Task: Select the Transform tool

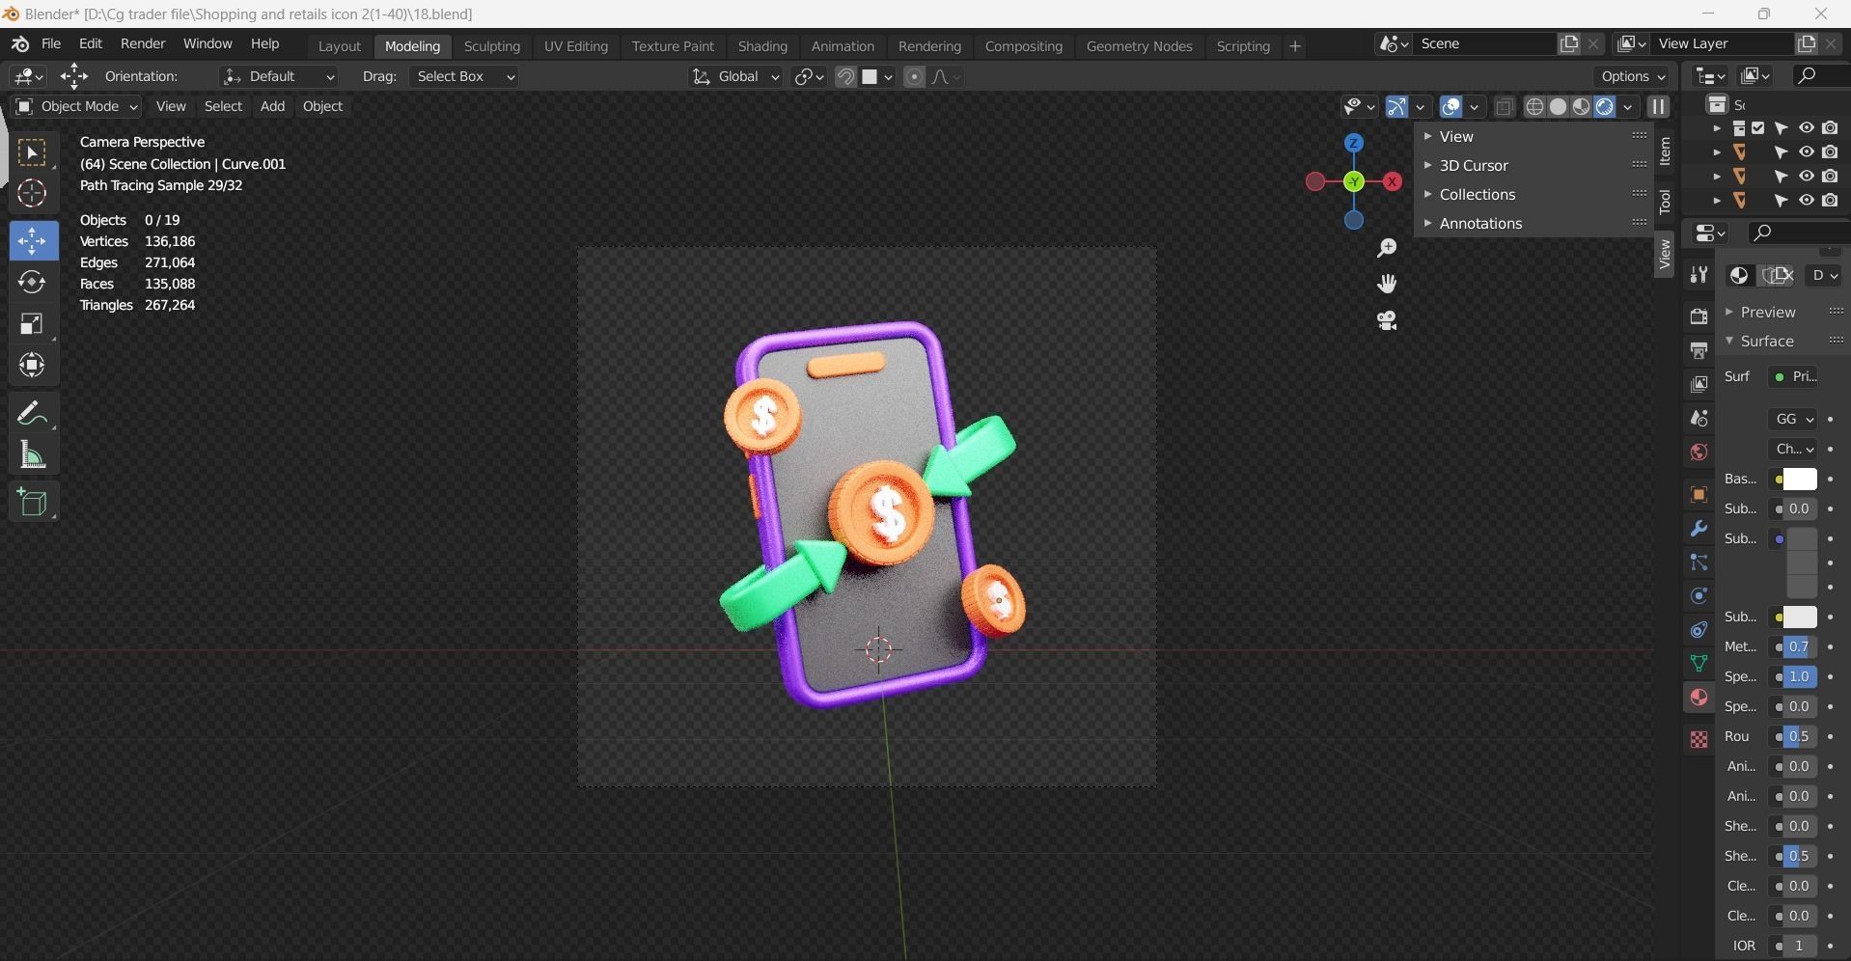Action: pos(32,365)
